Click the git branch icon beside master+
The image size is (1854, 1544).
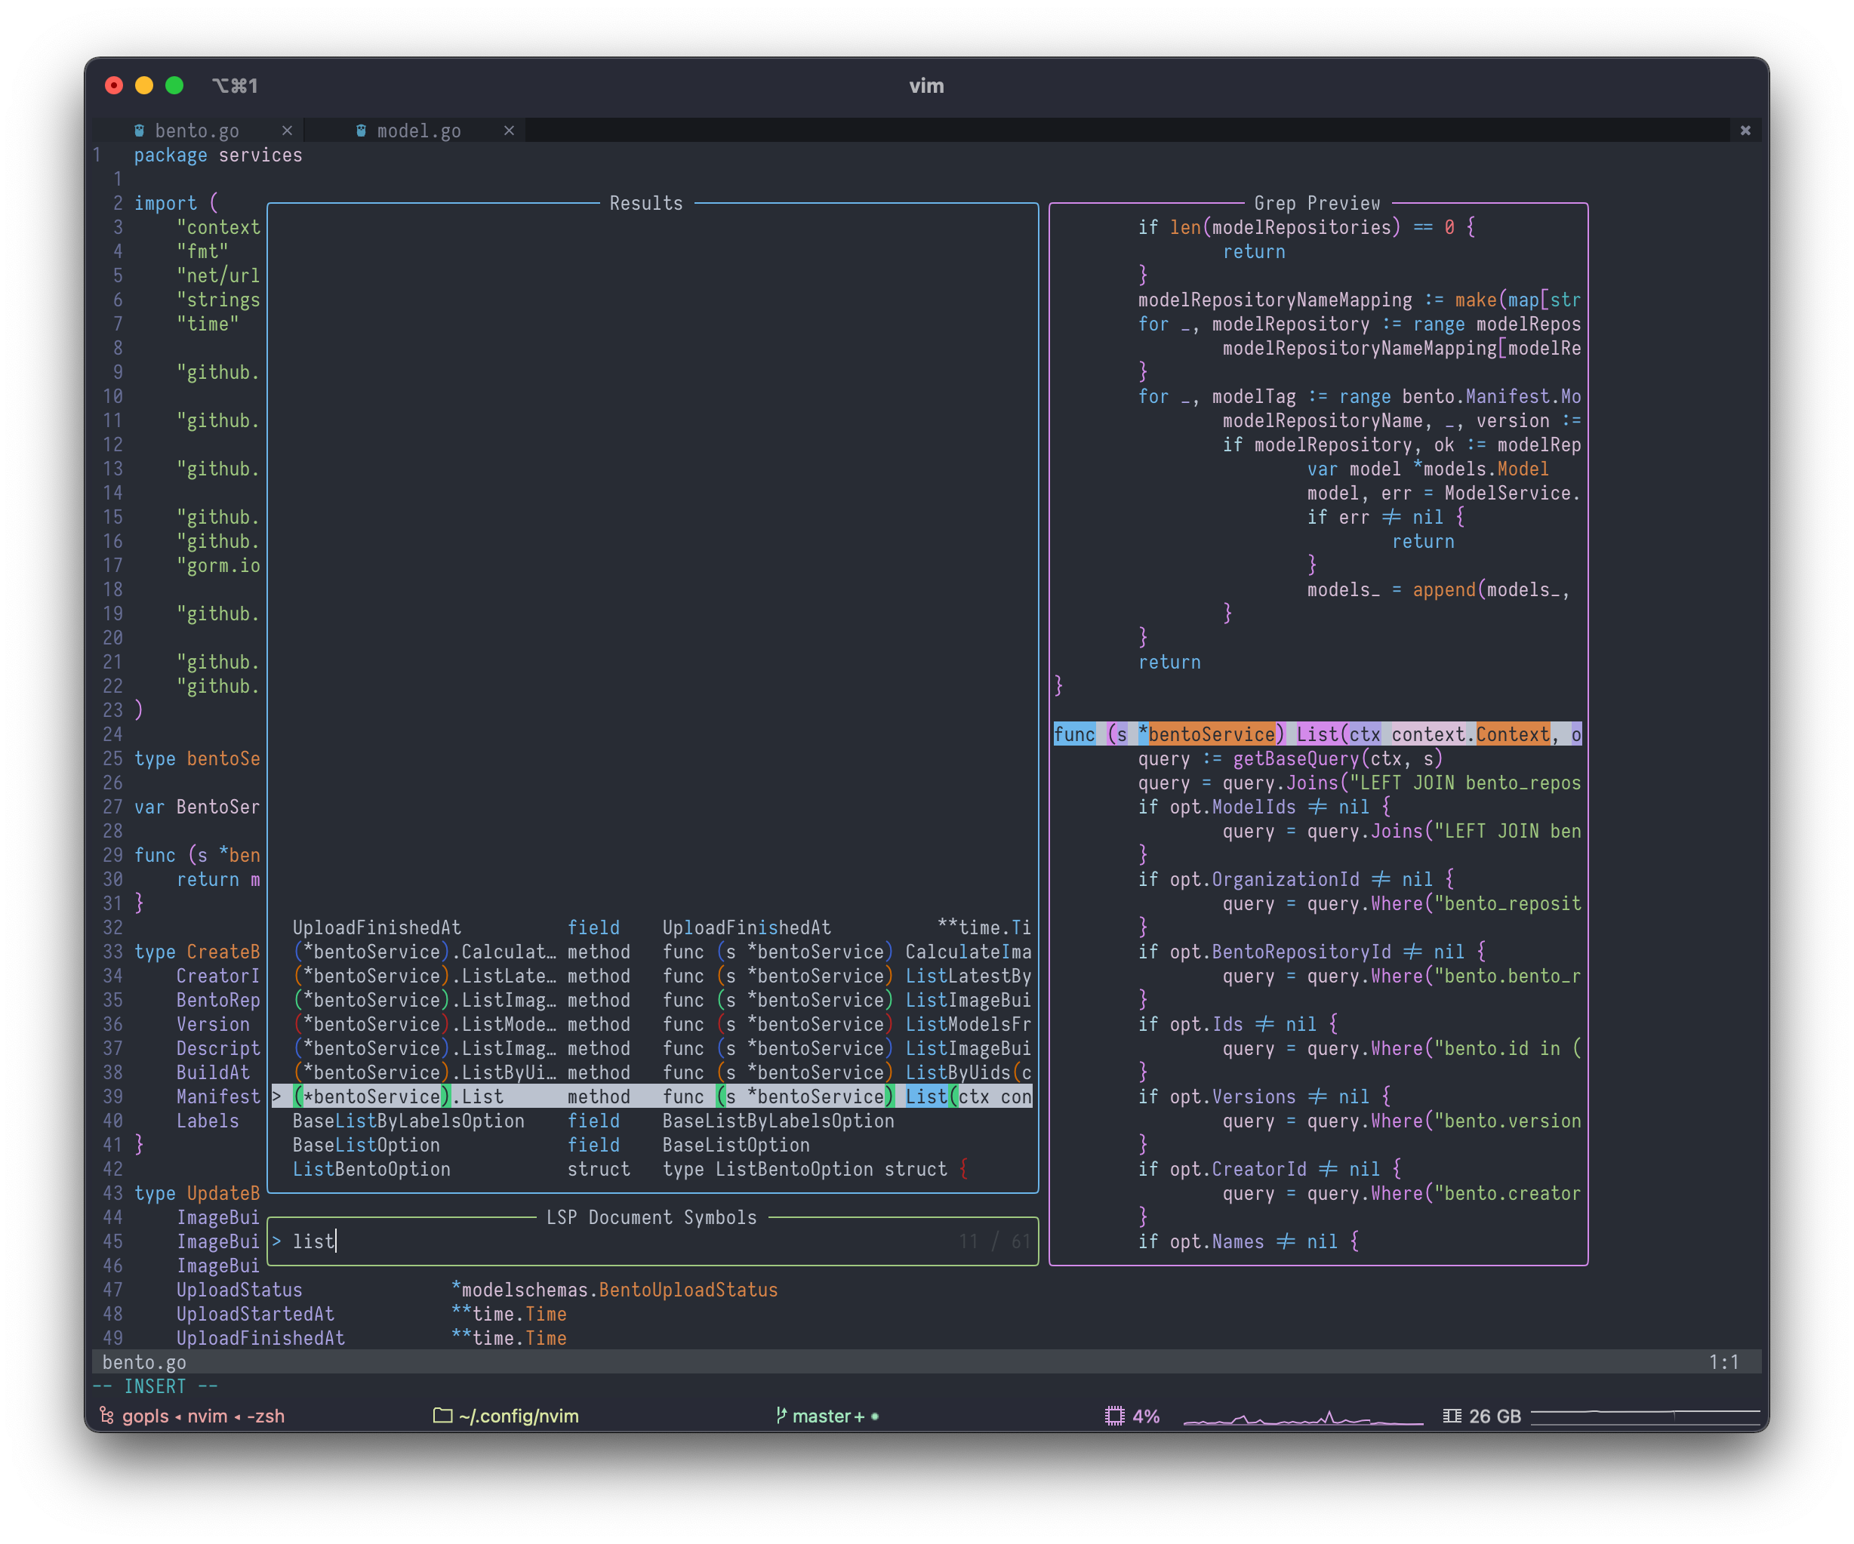[x=781, y=1416]
